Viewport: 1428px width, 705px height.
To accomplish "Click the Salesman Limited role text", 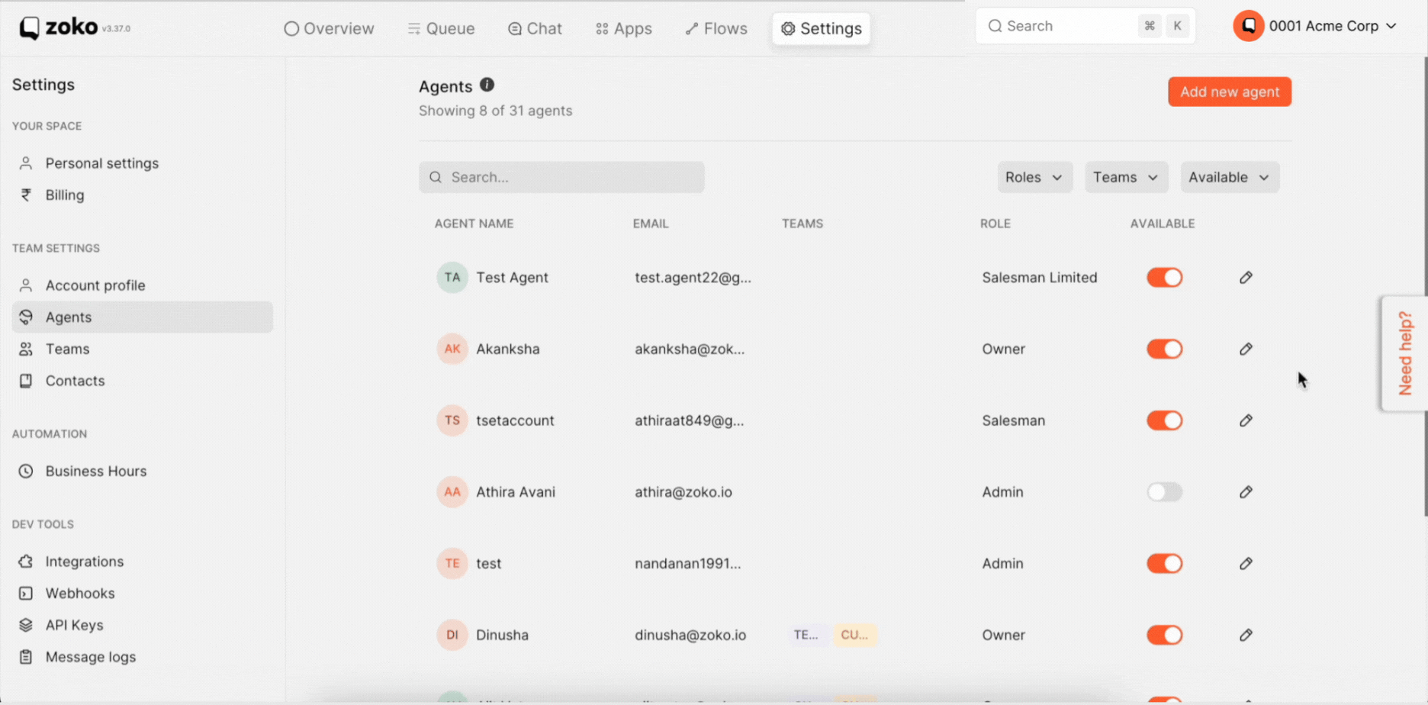I will point(1040,278).
